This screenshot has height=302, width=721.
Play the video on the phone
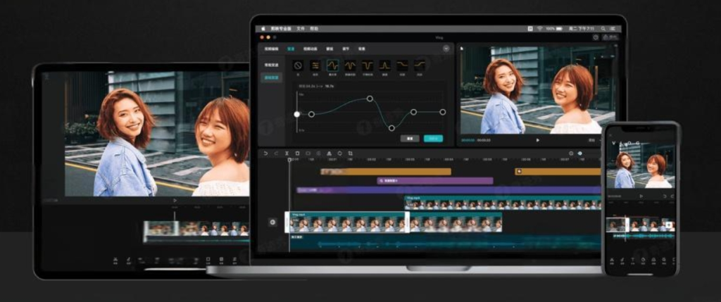click(x=641, y=196)
